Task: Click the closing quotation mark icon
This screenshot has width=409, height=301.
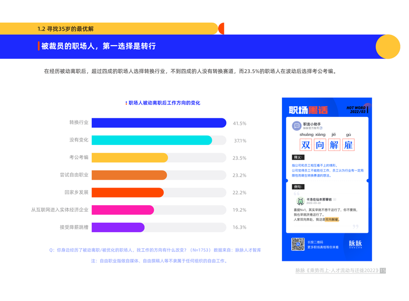Action: (355, 226)
